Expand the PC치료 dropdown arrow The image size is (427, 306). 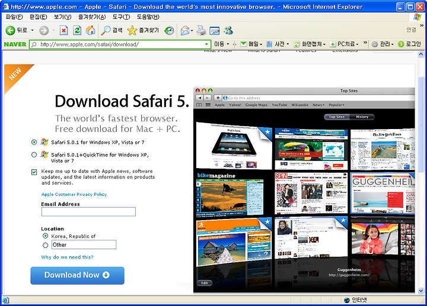pos(357,44)
